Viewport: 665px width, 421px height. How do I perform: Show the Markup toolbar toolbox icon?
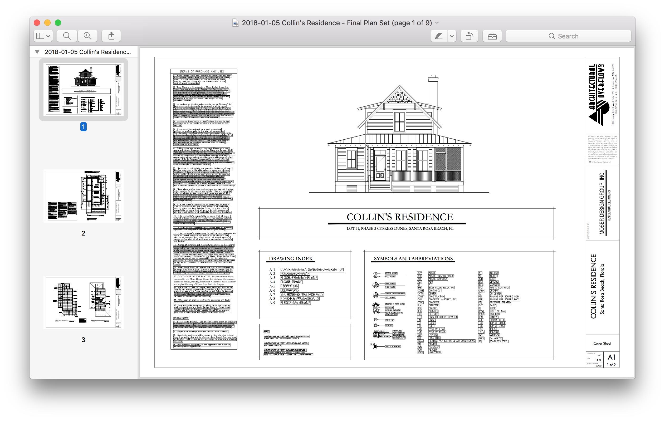(492, 36)
